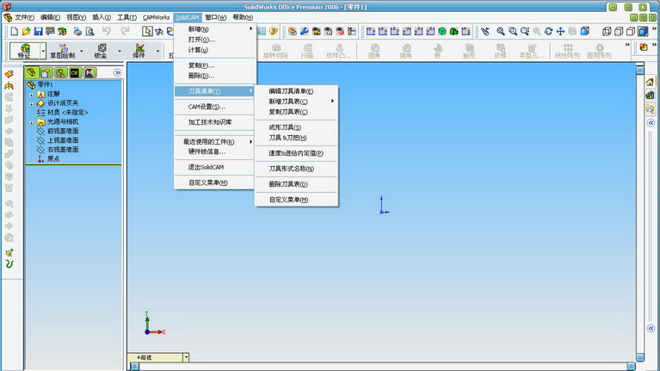This screenshot has width=660, height=371.
Task: Open the 编辑(E) menu
Action: coord(50,17)
